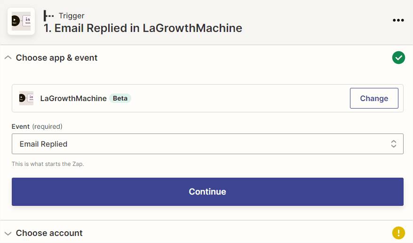Expand the Choose account section chevron
This screenshot has height=243, width=413.
8,233
